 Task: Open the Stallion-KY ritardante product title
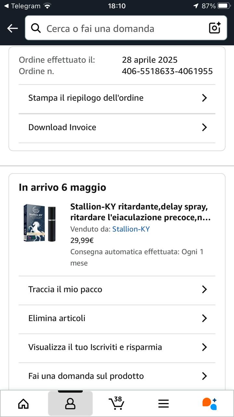(x=140, y=212)
